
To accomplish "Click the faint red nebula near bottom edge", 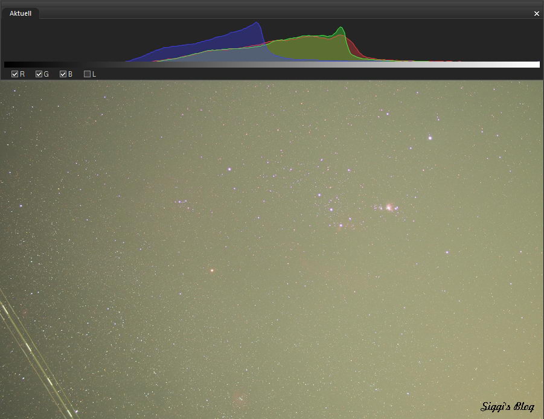I will click(241, 398).
